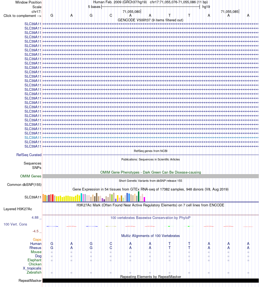Click base C in the Rhesus alignment row
The width and height of the screenshot is (259, 287).
(x=111, y=248)
